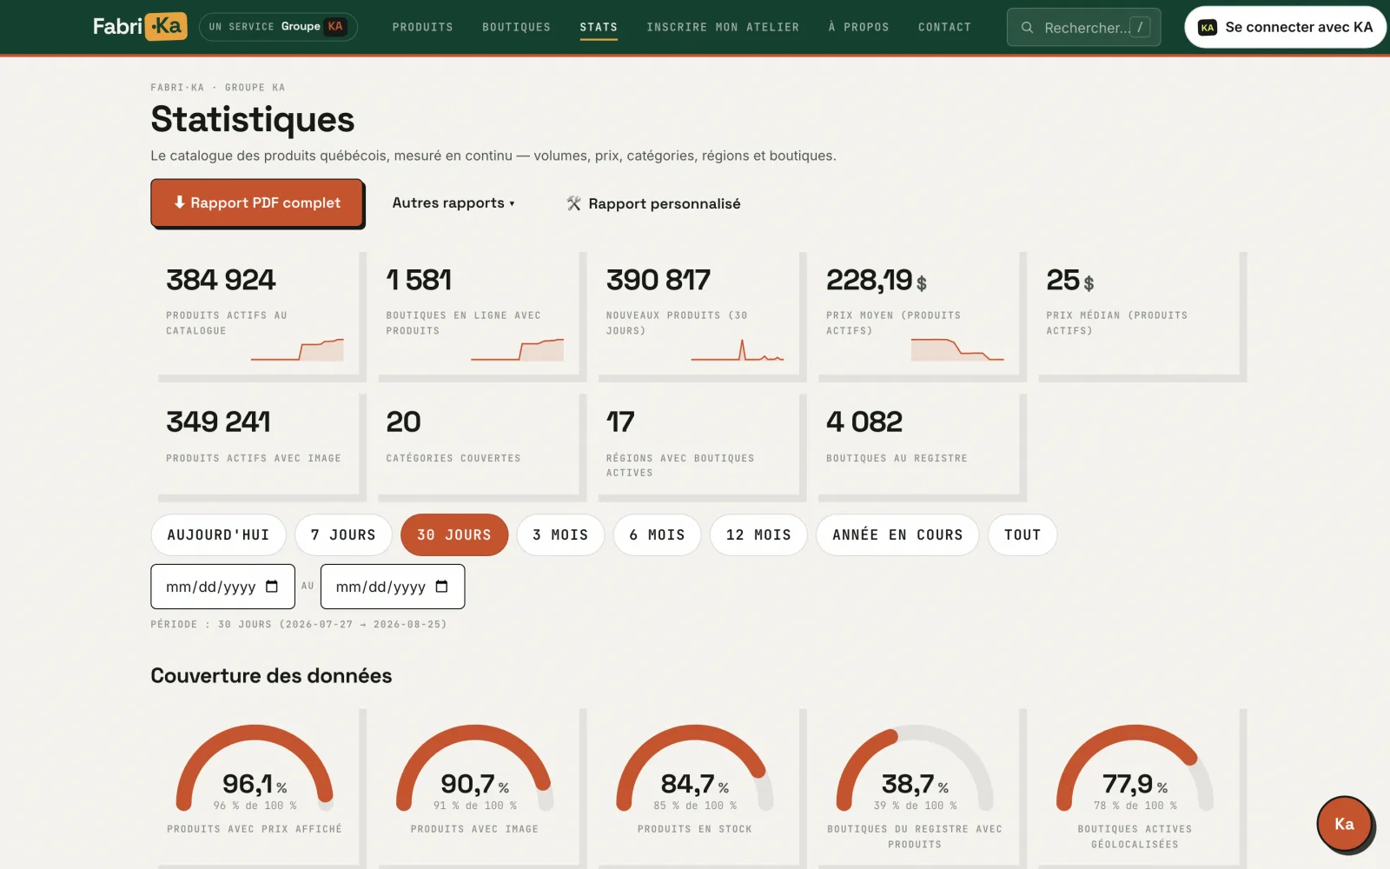
Task: Click the start date input field
Action: pyautogui.click(x=222, y=587)
